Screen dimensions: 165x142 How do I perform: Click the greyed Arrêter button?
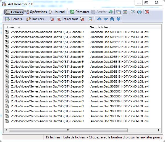coord(99,12)
